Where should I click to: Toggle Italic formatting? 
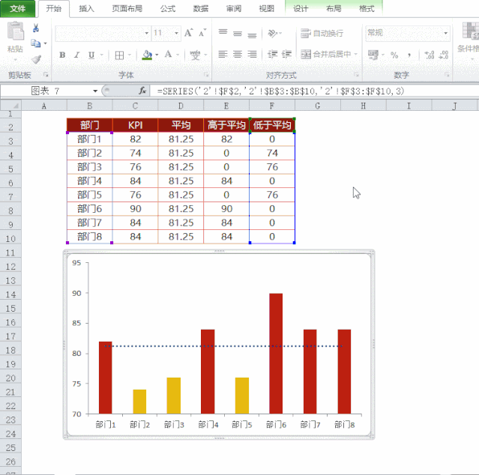pos(76,55)
